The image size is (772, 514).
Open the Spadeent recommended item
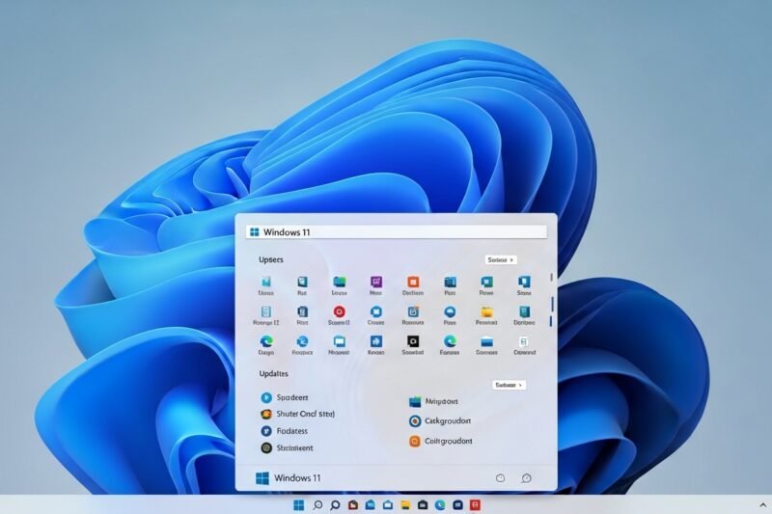(284, 397)
